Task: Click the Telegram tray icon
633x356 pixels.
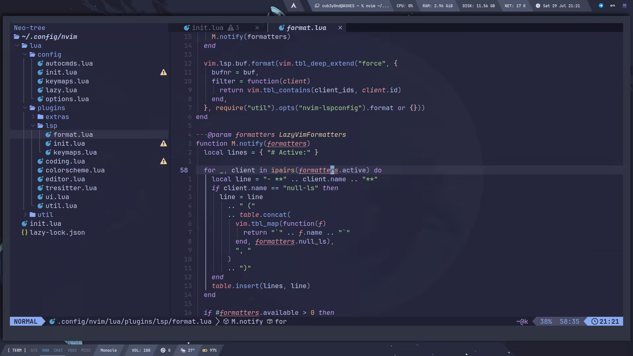Action: tap(601, 6)
